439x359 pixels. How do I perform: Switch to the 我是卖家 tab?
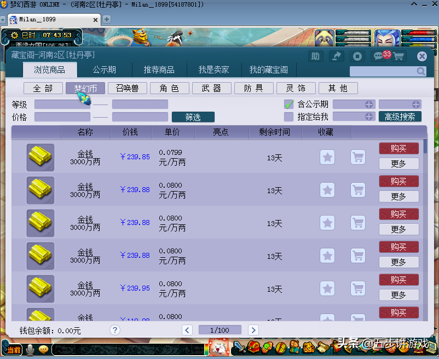pos(213,70)
